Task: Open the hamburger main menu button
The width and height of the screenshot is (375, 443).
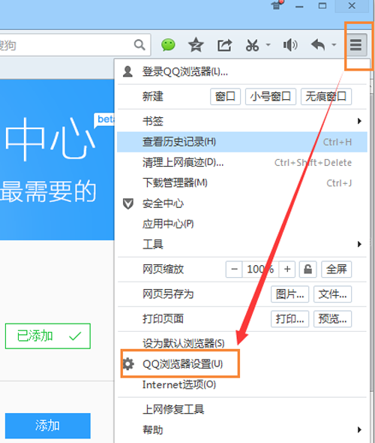Action: coord(355,44)
